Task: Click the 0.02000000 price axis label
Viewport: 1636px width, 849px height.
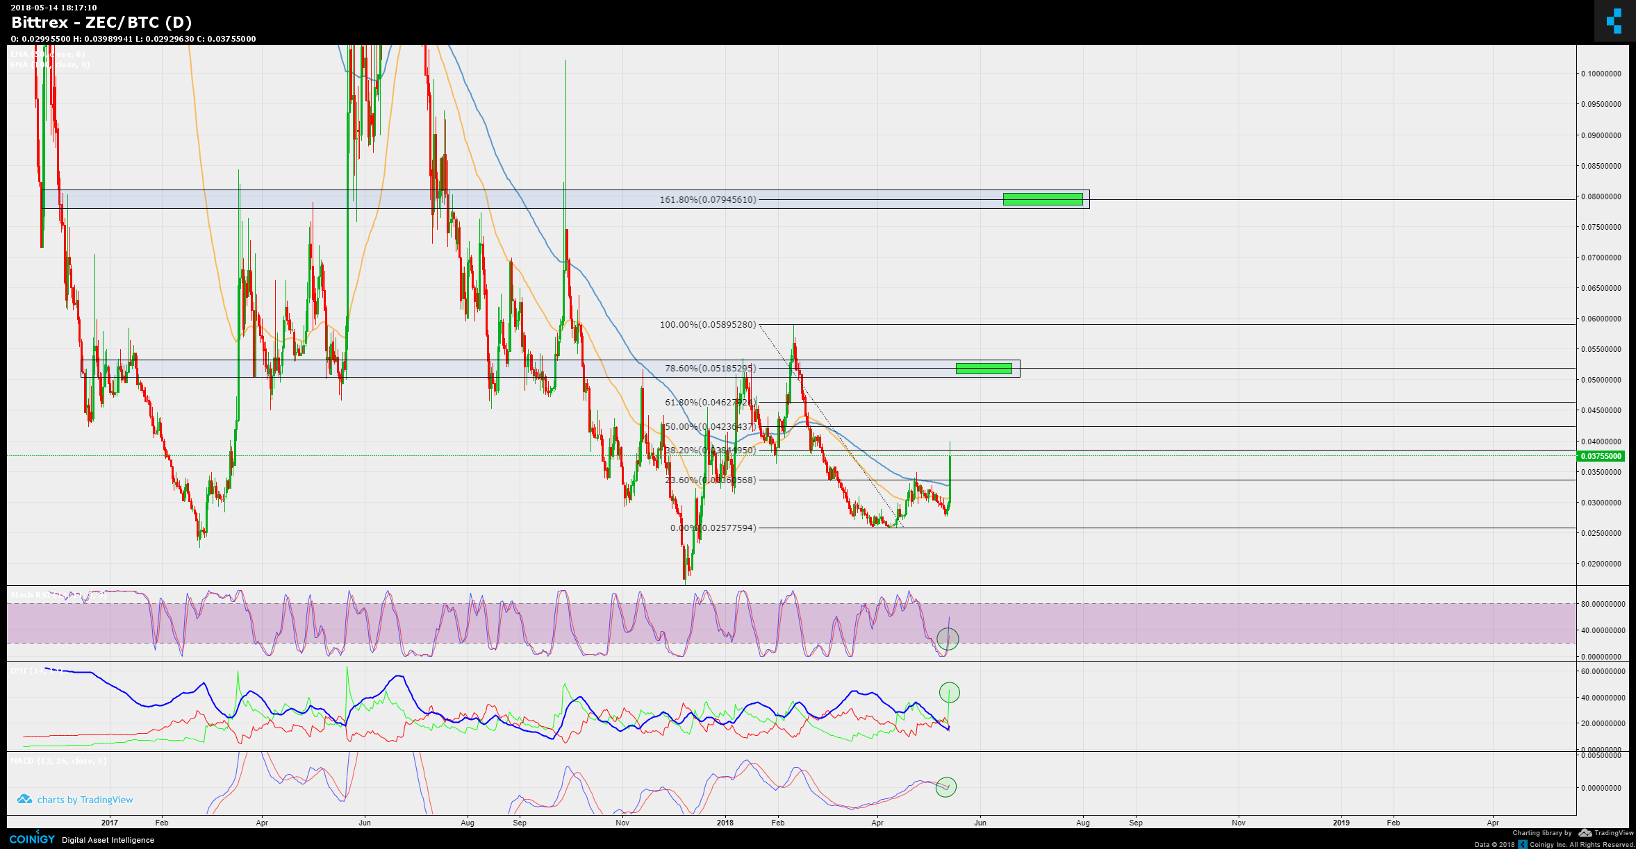Action: click(x=1601, y=564)
